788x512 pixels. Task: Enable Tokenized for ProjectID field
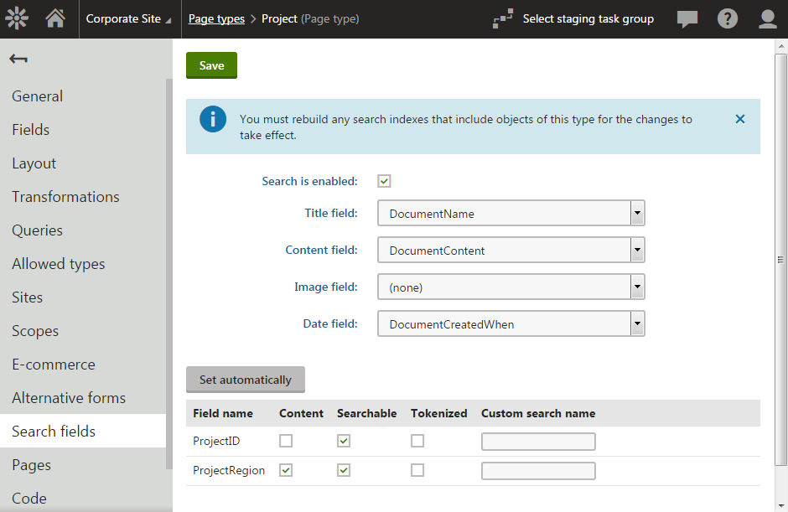417,441
